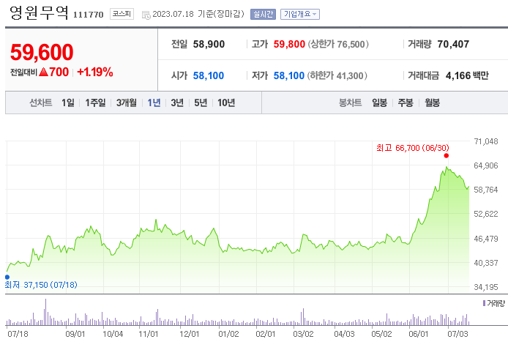Screen dimensions: 508x350
Task: Select the 3개월 line chart tab
Action: [x=127, y=103]
